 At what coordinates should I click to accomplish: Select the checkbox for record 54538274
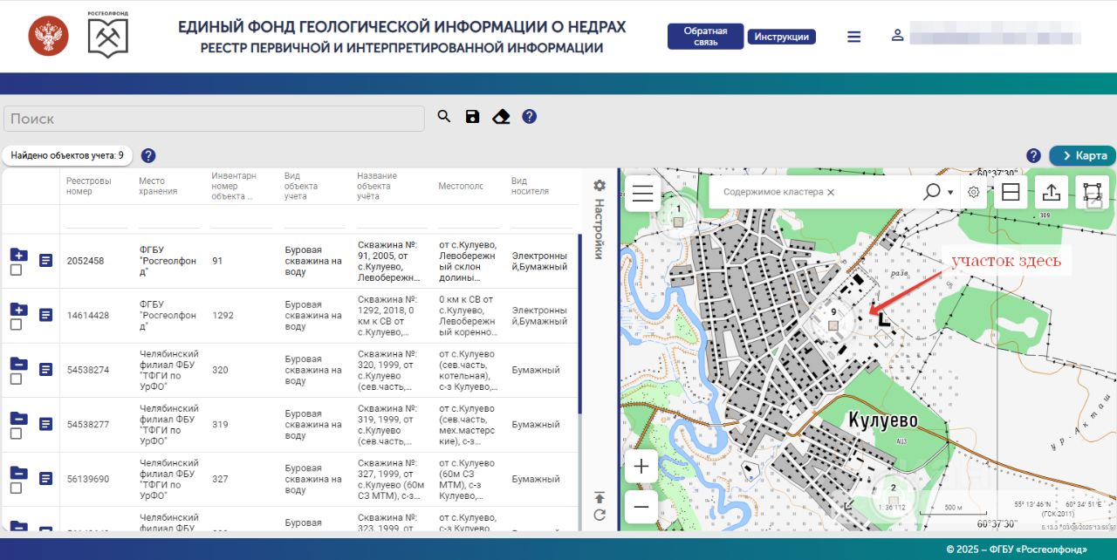click(x=16, y=379)
